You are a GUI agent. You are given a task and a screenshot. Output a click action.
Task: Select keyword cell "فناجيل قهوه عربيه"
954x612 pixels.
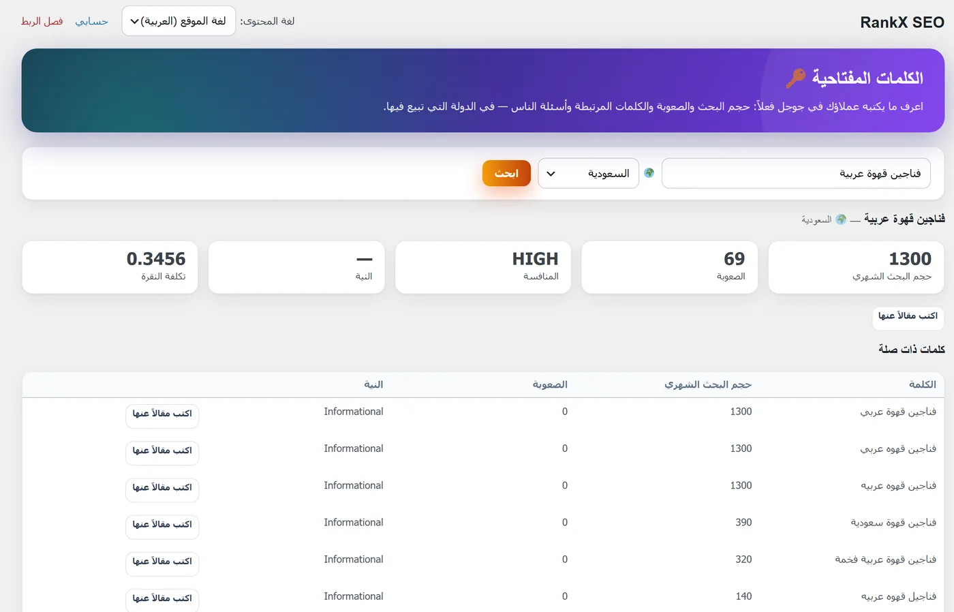[899, 596]
